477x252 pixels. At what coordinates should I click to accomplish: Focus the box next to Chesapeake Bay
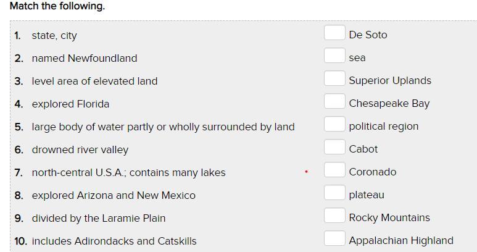(334, 101)
